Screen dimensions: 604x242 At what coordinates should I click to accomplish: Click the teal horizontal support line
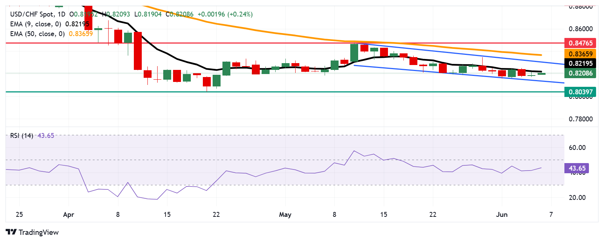coord(283,92)
